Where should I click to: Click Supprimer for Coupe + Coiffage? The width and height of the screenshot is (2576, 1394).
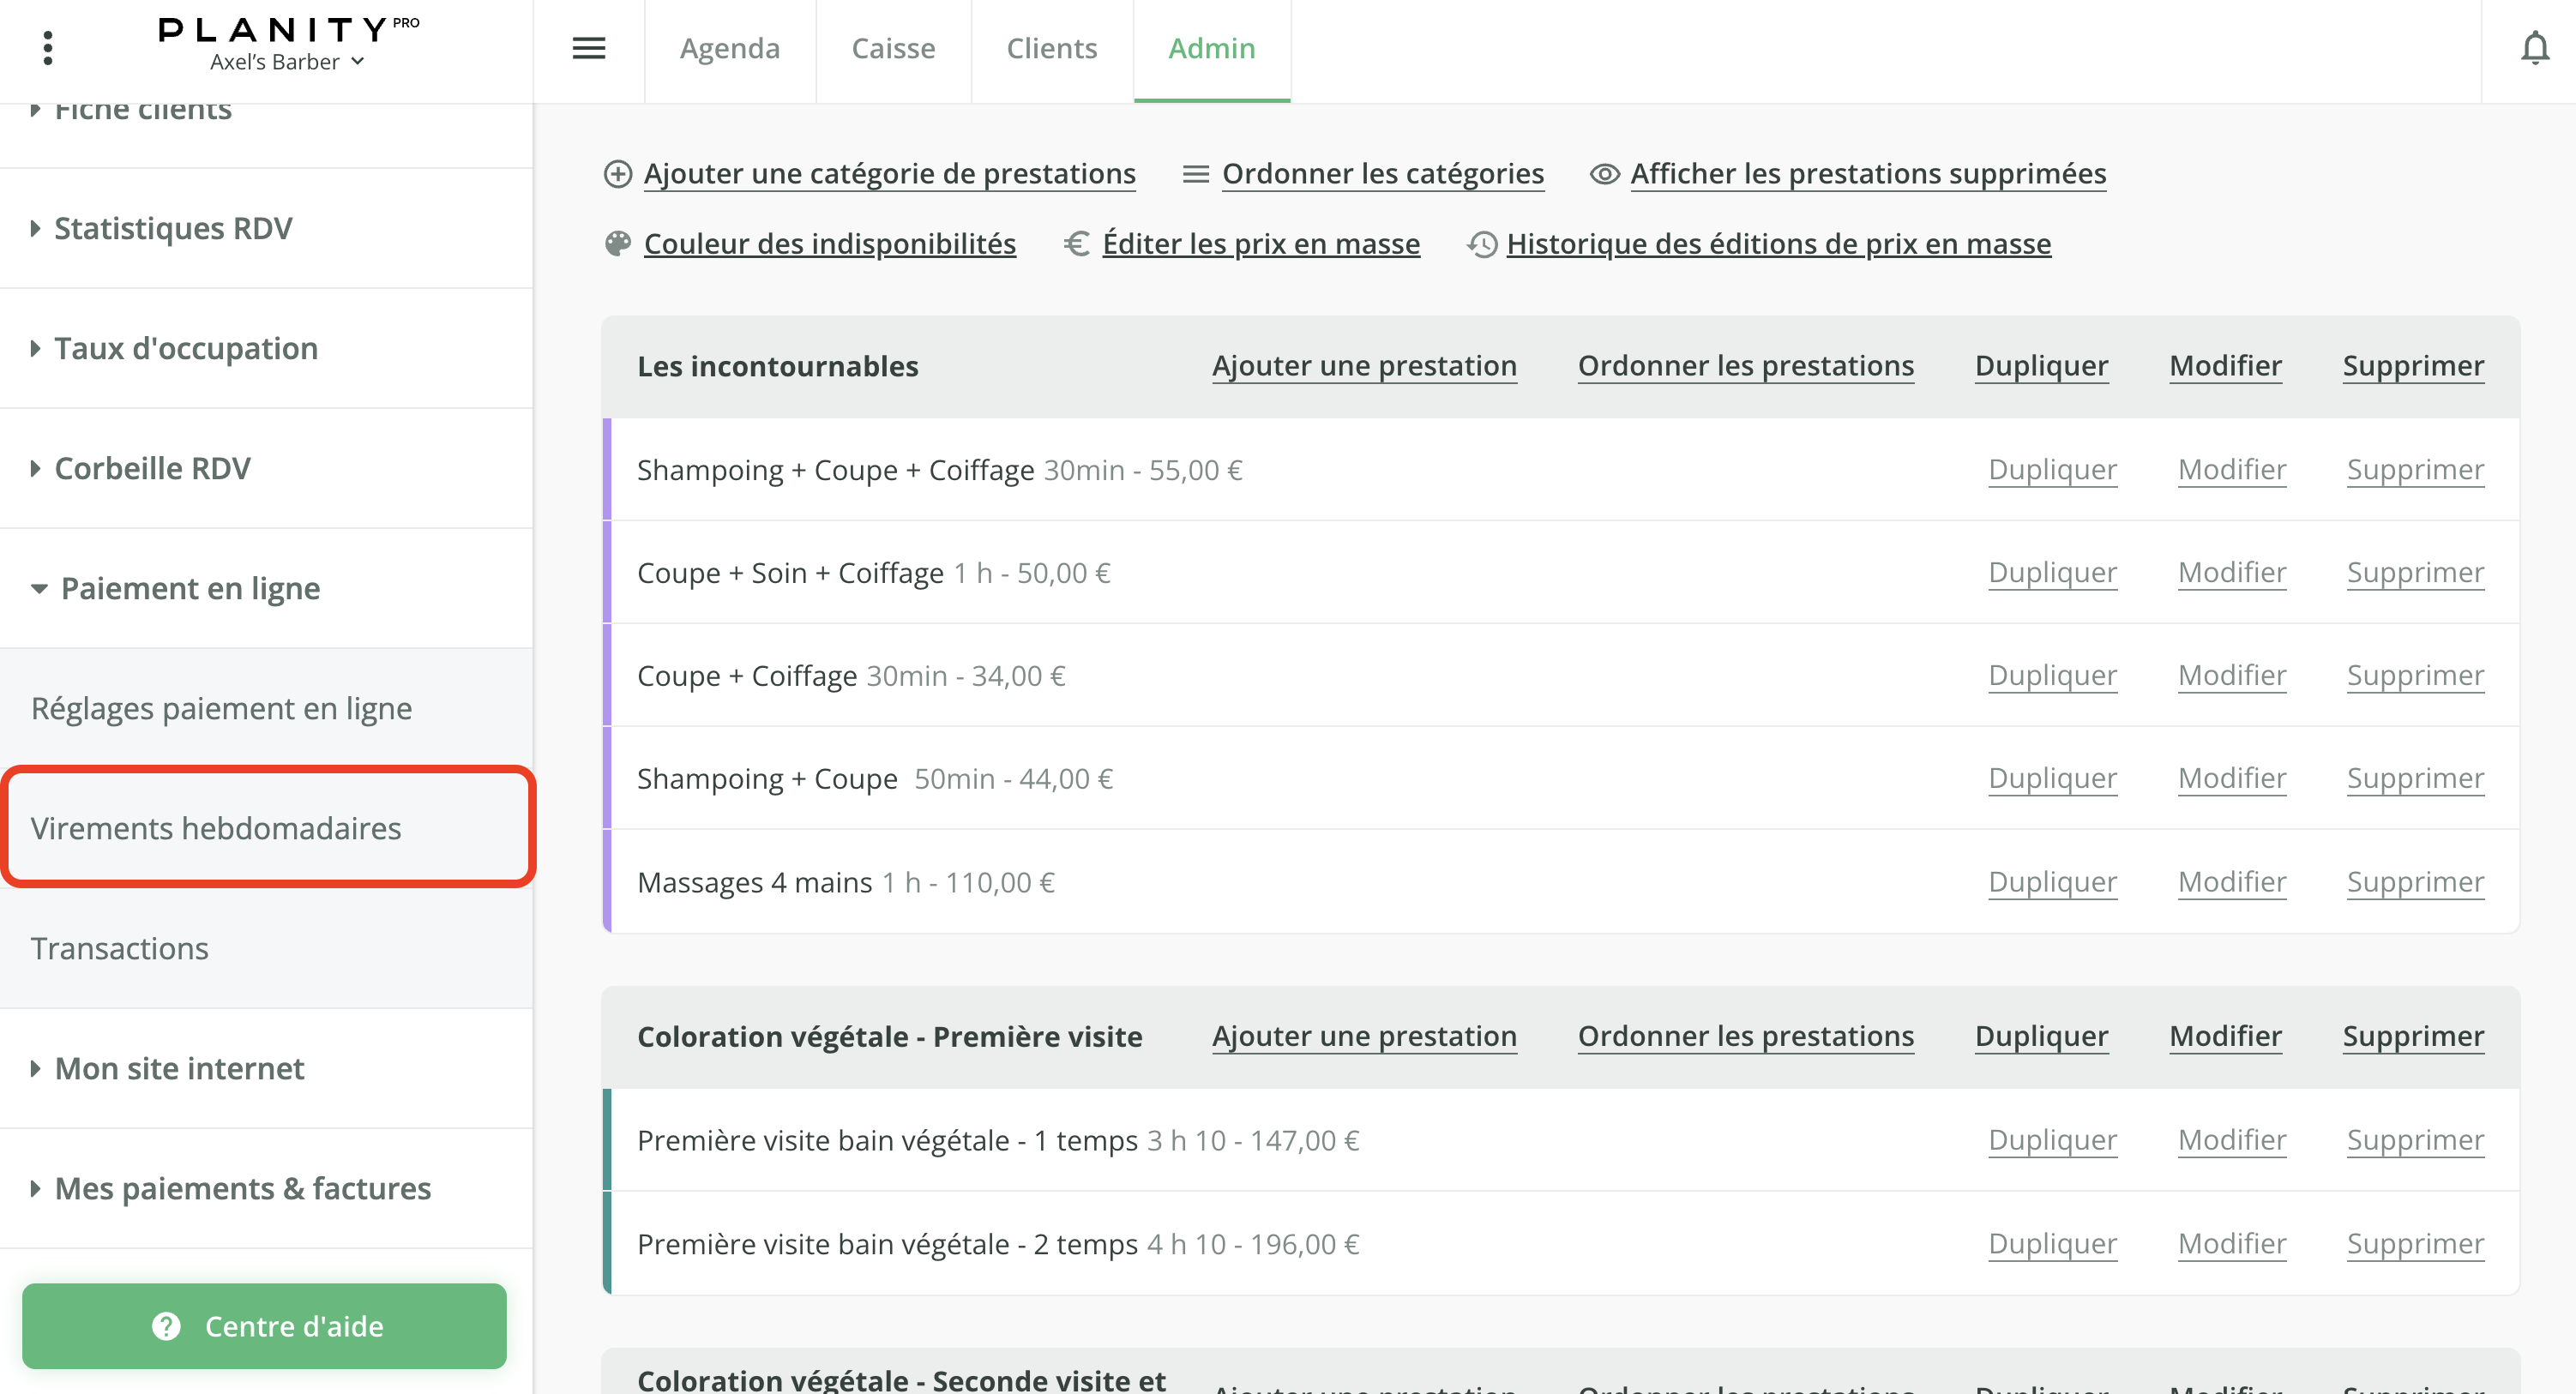click(x=2415, y=676)
